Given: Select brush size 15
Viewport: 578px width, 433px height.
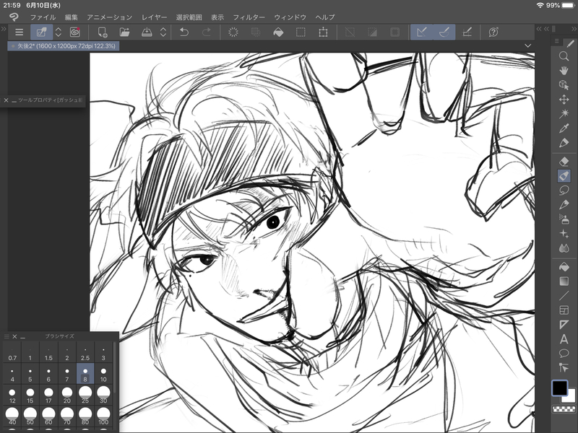Looking at the screenshot, I should 30,395.
